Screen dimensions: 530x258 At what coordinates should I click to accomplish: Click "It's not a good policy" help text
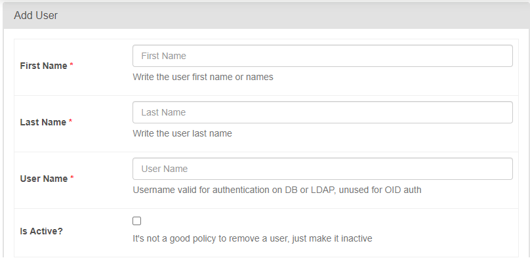[x=252, y=239]
